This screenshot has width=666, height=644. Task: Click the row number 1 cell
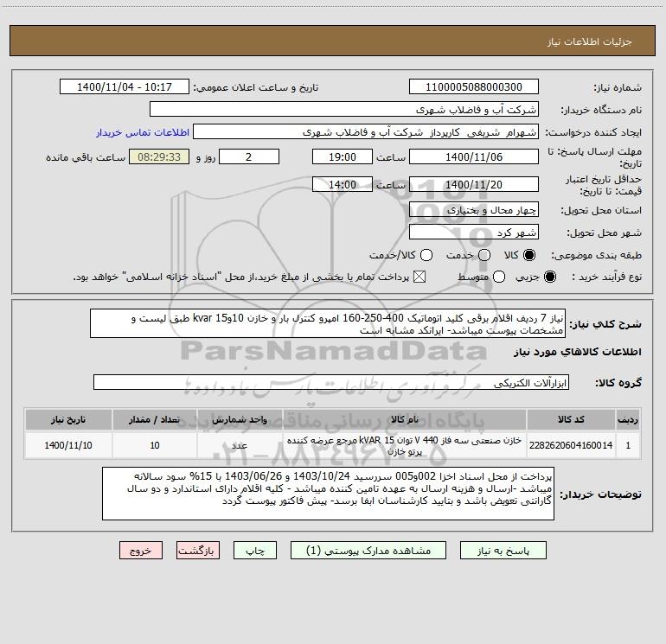pos(628,445)
